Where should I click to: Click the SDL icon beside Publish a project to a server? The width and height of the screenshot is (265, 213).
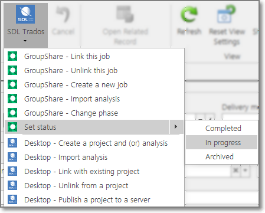(12, 199)
